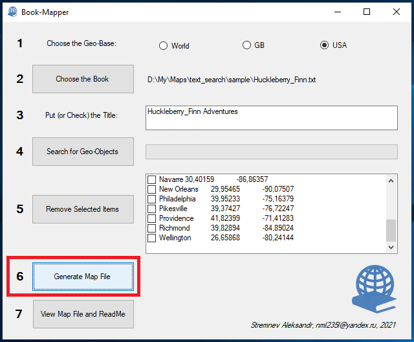This screenshot has width=414, height=342.
Task: Click the Choose the Geo-Base label
Action: click(x=82, y=43)
